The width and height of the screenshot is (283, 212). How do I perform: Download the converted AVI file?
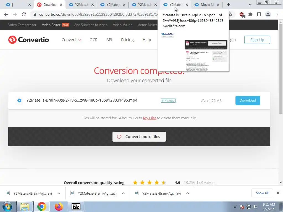click(248, 100)
